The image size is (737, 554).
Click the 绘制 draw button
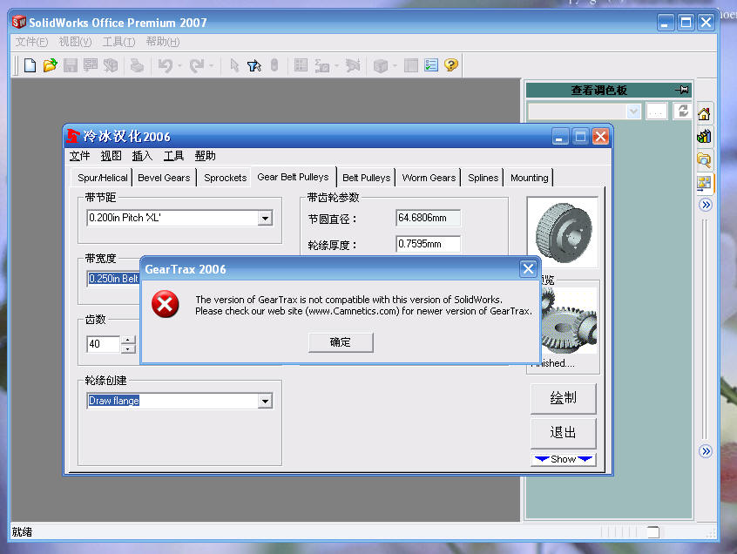pyautogui.click(x=563, y=398)
